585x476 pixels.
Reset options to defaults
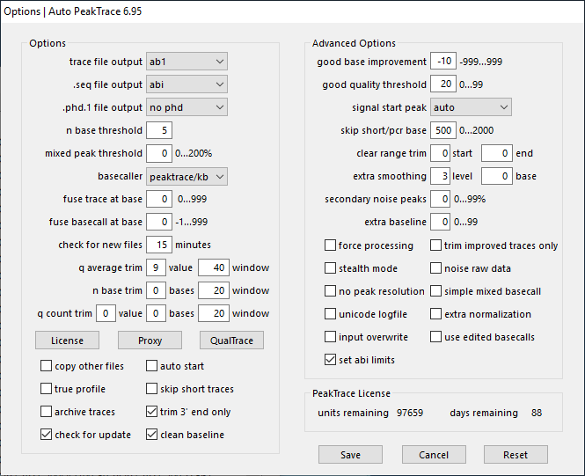(x=516, y=455)
